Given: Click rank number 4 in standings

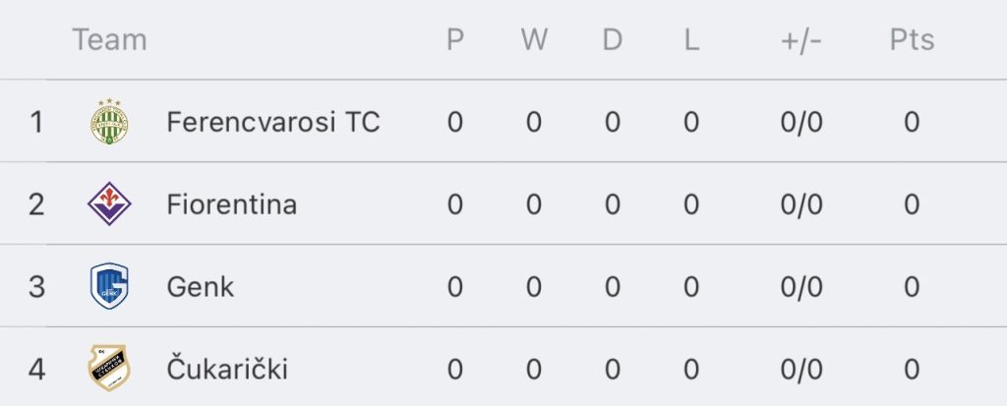Looking at the screenshot, I should [37, 370].
